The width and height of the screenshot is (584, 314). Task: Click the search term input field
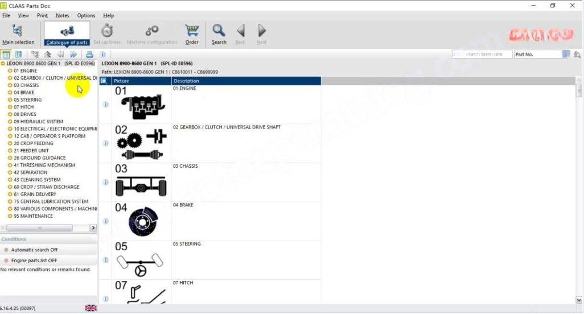pos(482,55)
